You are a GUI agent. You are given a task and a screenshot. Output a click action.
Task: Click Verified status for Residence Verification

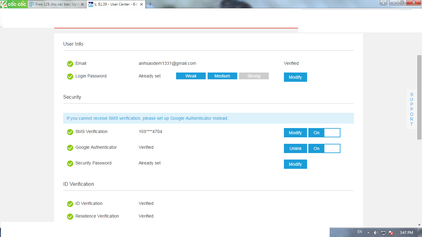point(146,216)
